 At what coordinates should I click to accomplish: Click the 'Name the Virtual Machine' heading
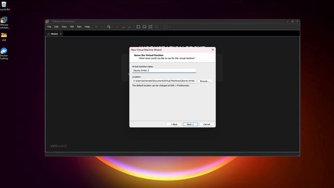coord(149,55)
